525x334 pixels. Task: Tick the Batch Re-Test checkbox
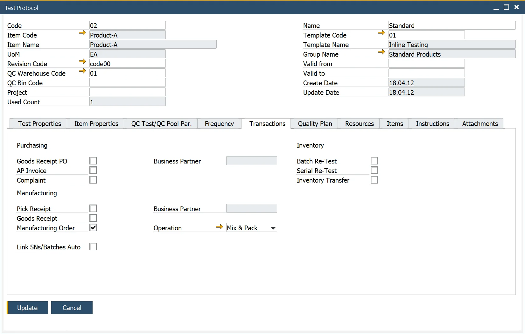pos(374,161)
